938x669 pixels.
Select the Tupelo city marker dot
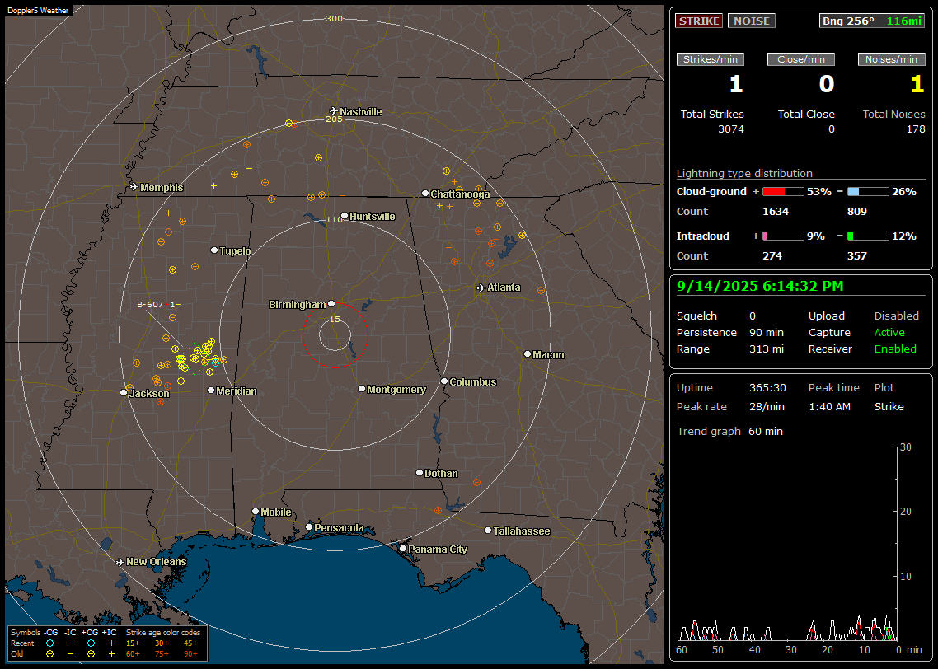point(214,250)
